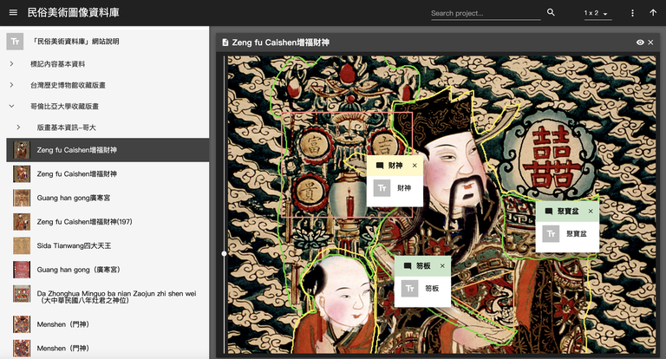The height and width of the screenshot is (359, 666).
Task: Click the comment icon in 聚寶盆 popup header
Action: tap(549, 212)
